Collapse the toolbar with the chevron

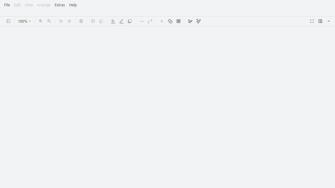click(329, 21)
